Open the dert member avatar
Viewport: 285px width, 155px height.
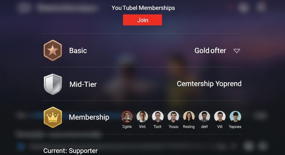[204, 117]
